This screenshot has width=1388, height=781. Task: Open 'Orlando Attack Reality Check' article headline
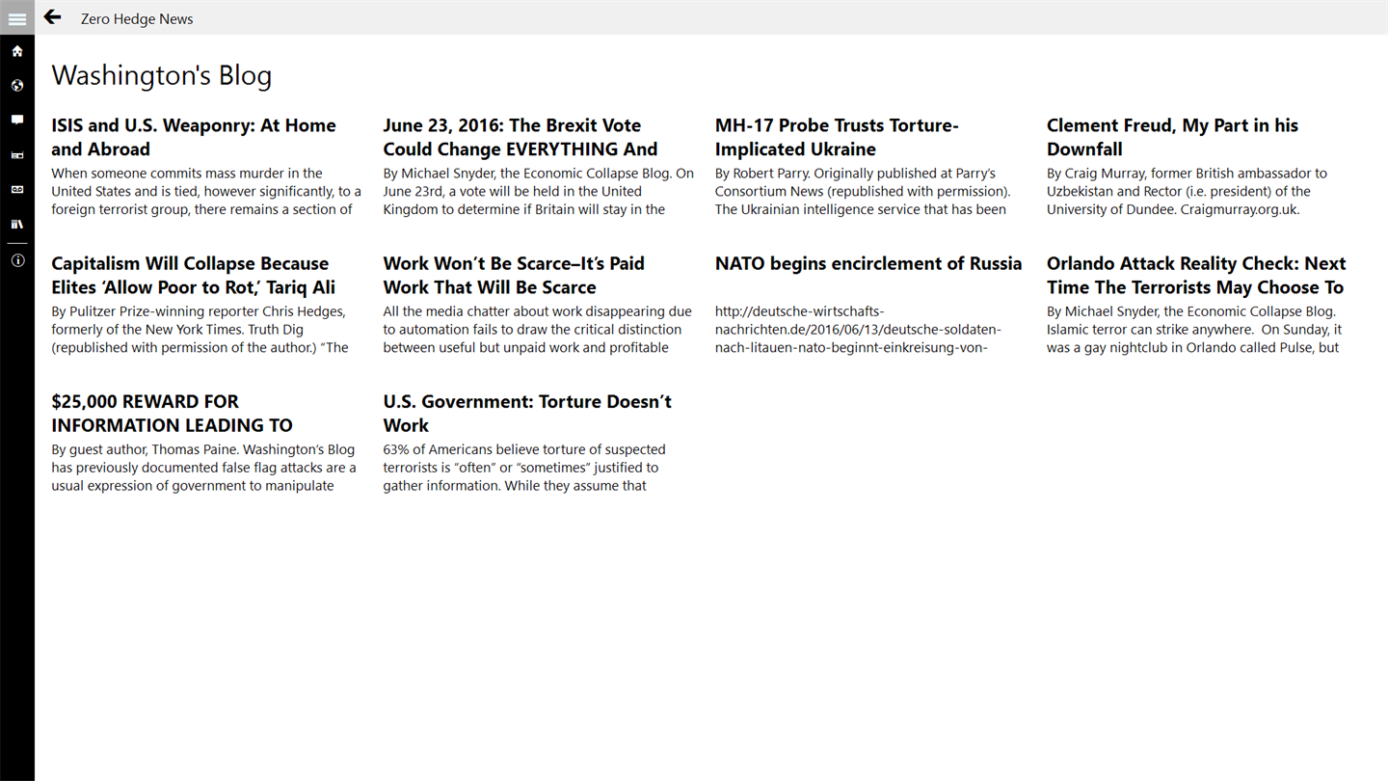[1196, 275]
